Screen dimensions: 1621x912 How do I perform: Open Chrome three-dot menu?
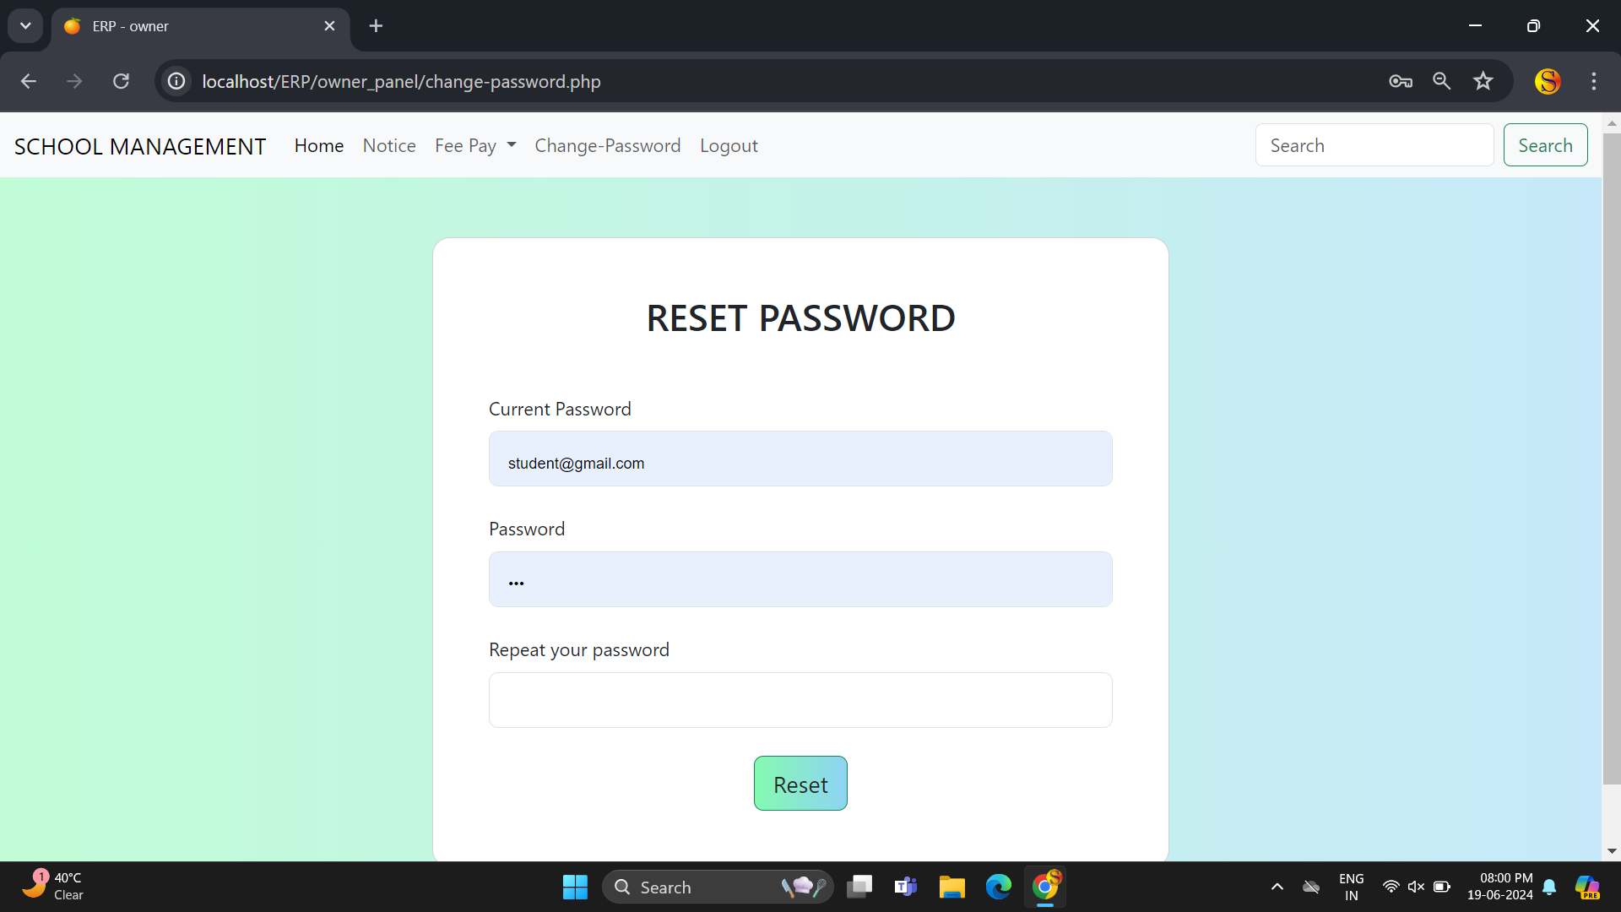tap(1594, 81)
